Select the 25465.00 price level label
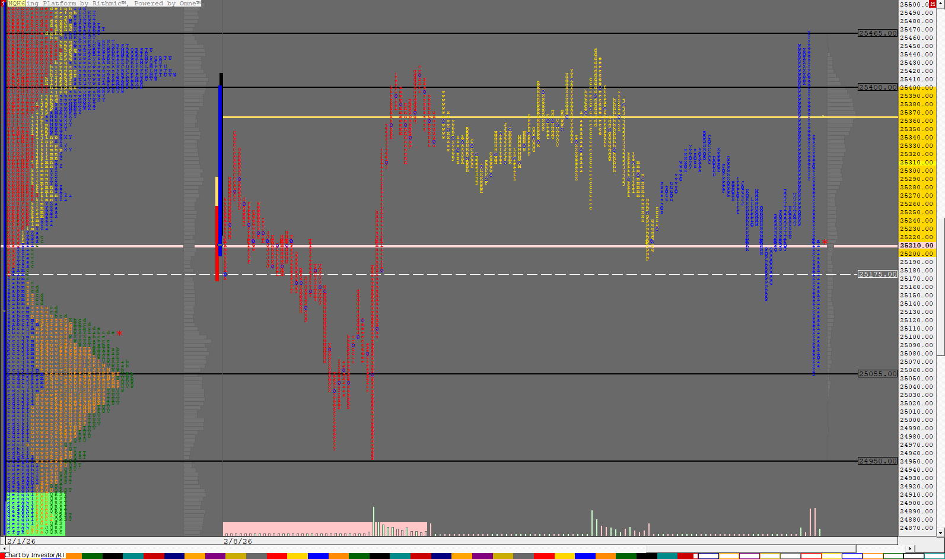The image size is (945, 559). pyautogui.click(x=877, y=33)
